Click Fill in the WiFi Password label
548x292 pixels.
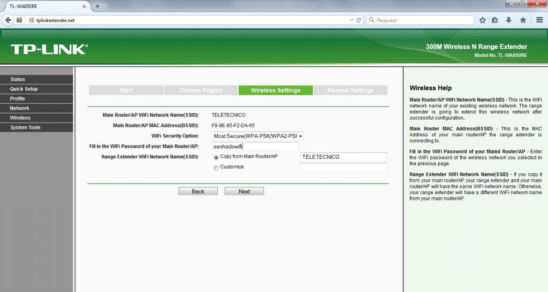point(144,147)
